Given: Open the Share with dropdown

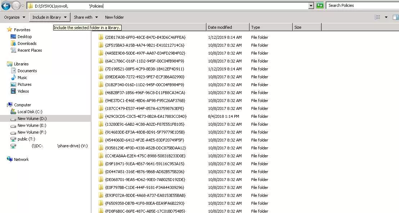Looking at the screenshot, I should pos(86,17).
